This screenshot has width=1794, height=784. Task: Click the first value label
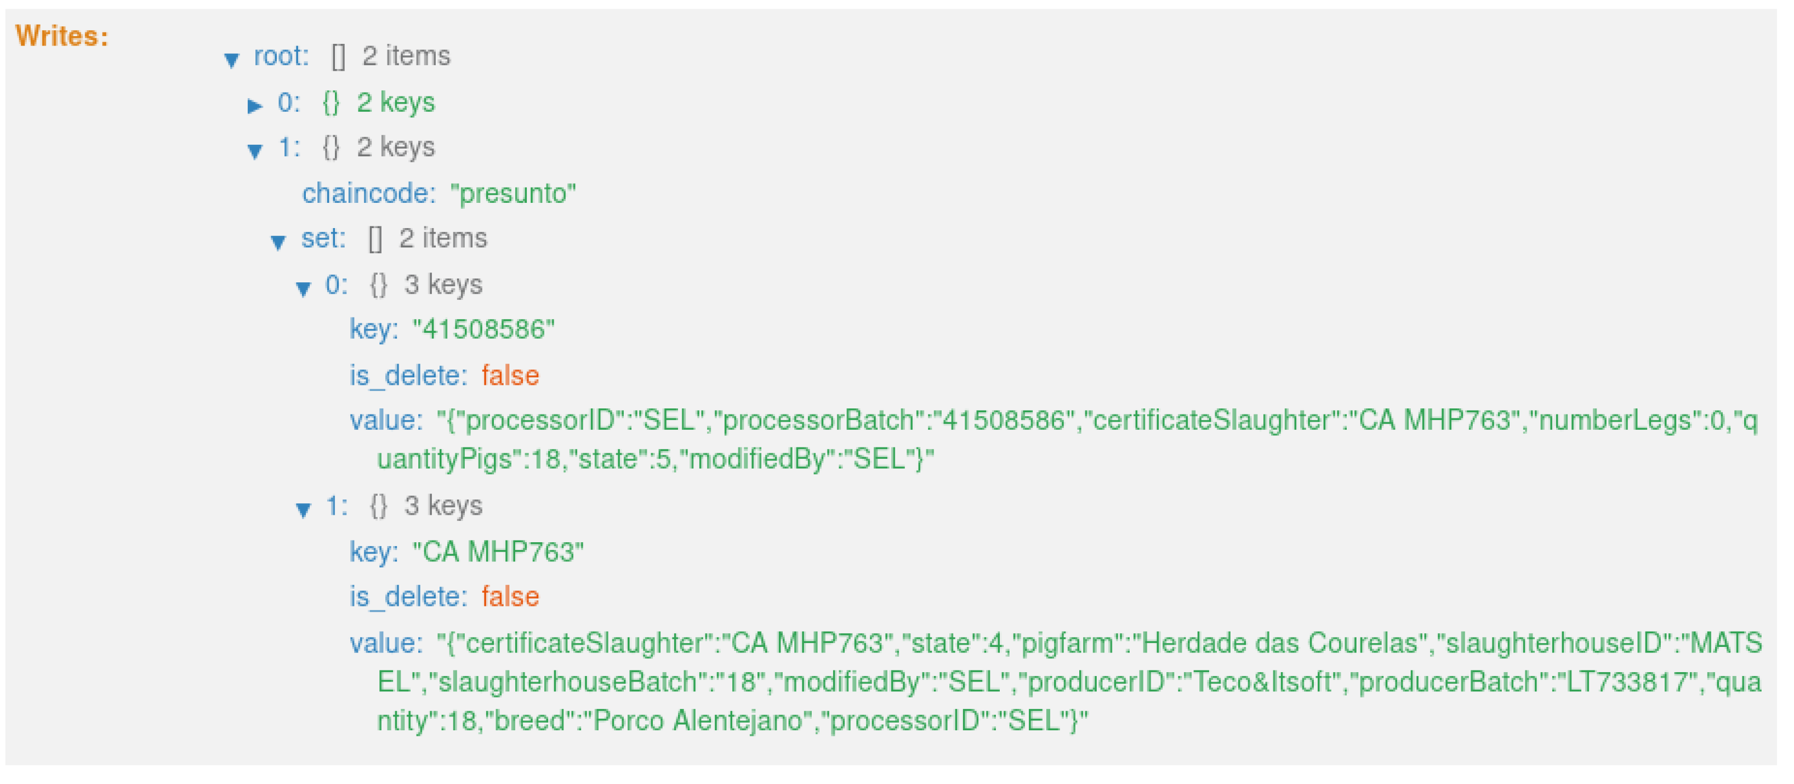point(386,420)
